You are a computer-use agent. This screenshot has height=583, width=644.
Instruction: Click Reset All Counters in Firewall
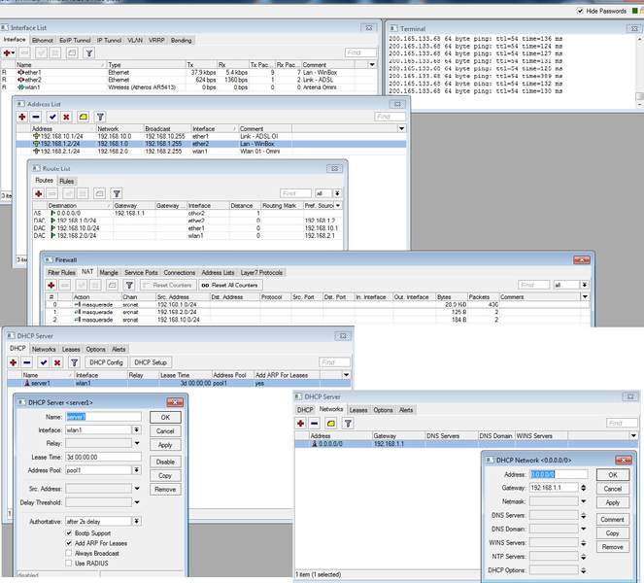tap(230, 285)
